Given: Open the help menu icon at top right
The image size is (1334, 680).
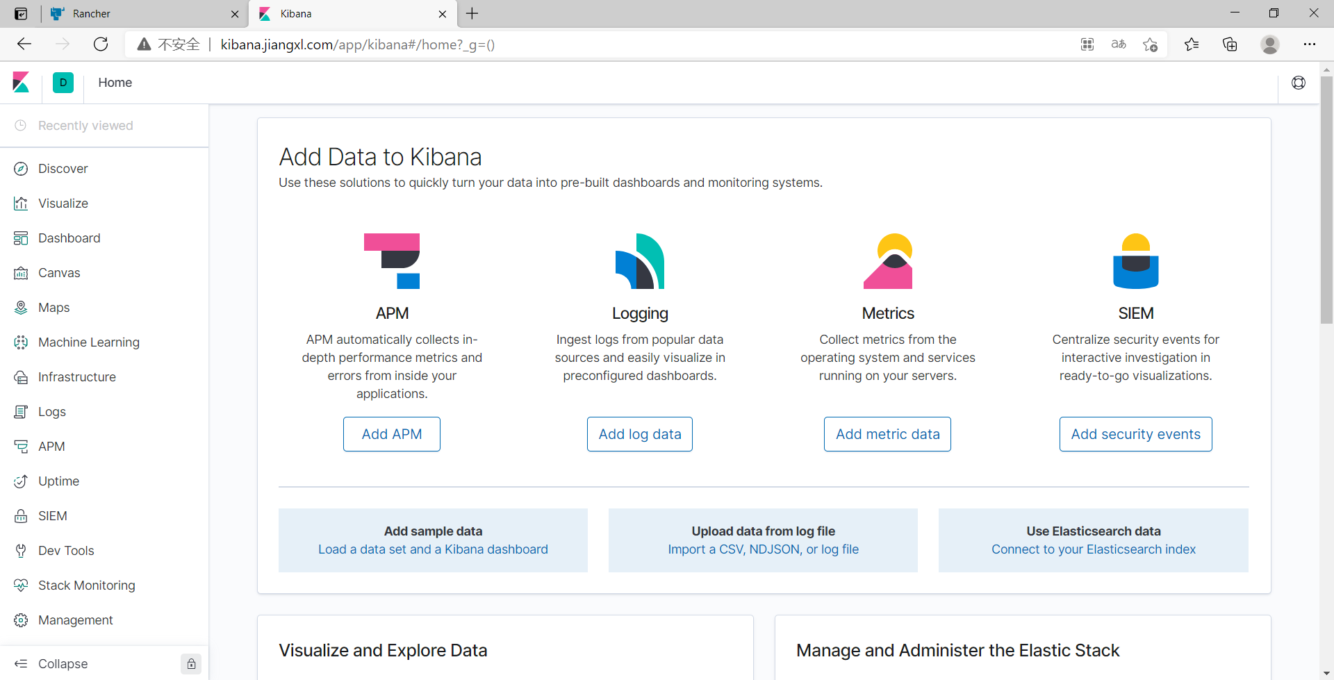Looking at the screenshot, I should click(1299, 83).
